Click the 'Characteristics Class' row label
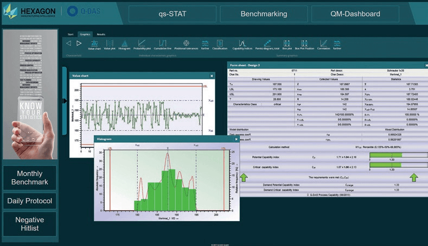This screenshot has width=428, height=246. tap(245, 104)
